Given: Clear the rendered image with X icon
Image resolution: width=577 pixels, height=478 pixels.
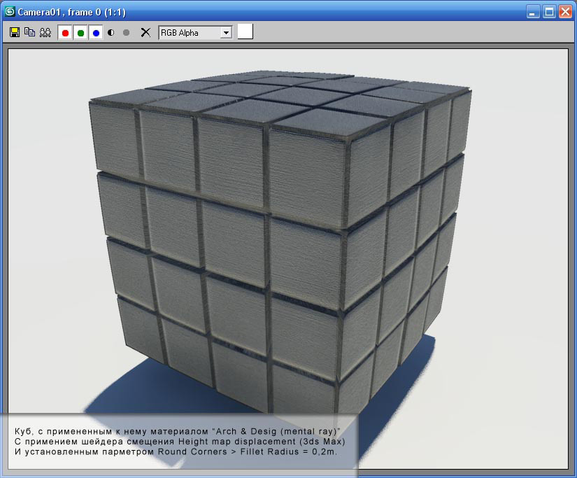Looking at the screenshot, I should (x=145, y=33).
